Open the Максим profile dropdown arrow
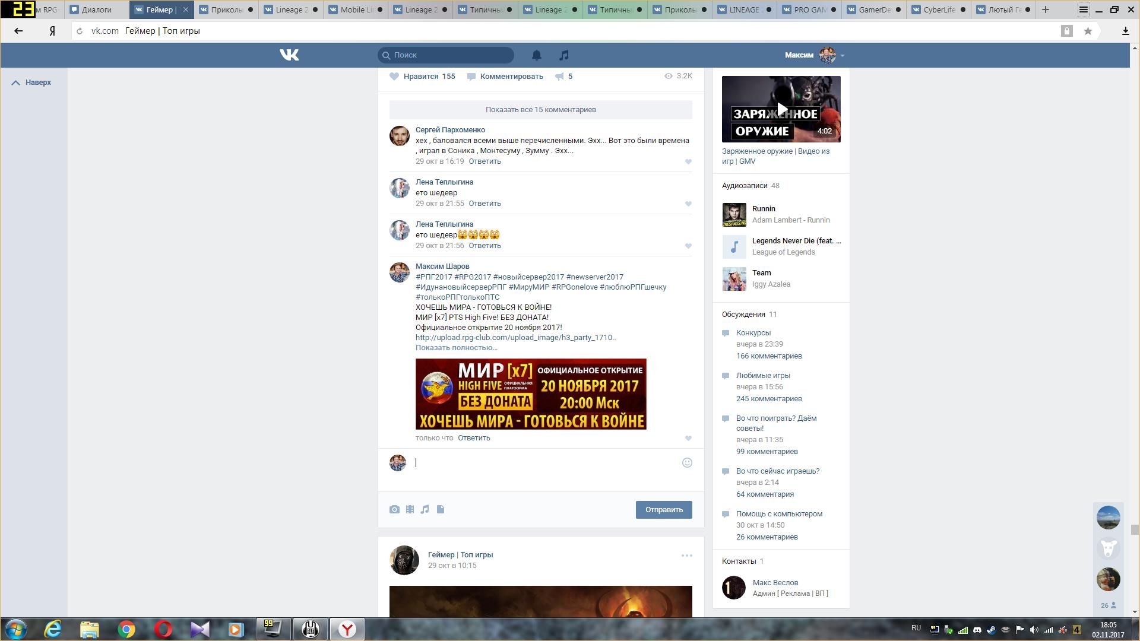 pyautogui.click(x=843, y=56)
